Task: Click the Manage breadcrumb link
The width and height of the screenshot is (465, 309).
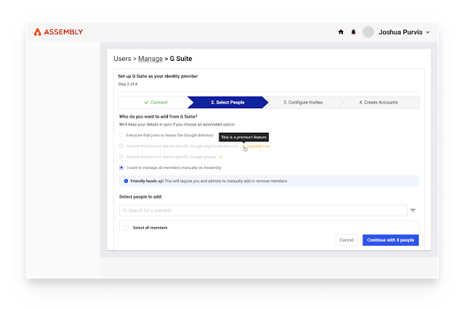Action: (x=150, y=59)
